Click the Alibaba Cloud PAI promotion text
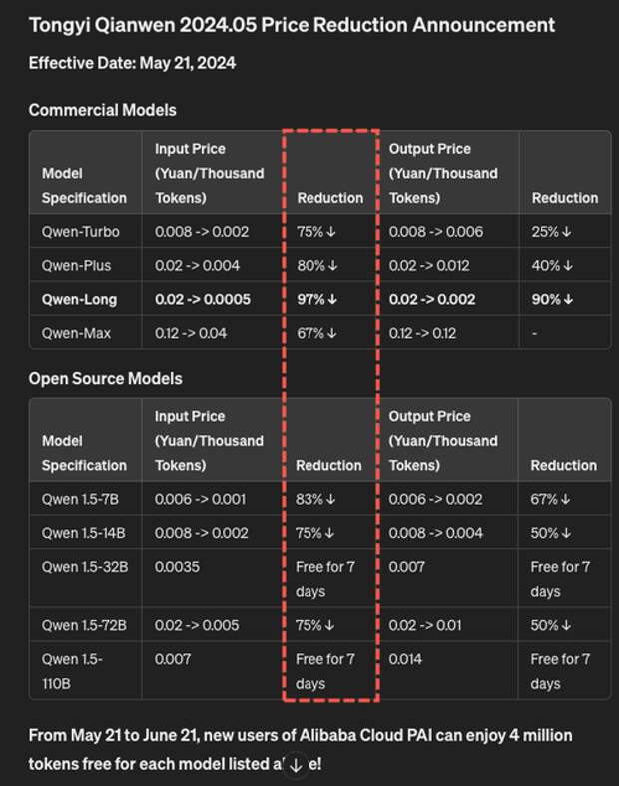This screenshot has height=786, width=619. 301,749
